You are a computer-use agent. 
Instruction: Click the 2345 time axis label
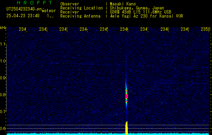click(x=104, y=29)
